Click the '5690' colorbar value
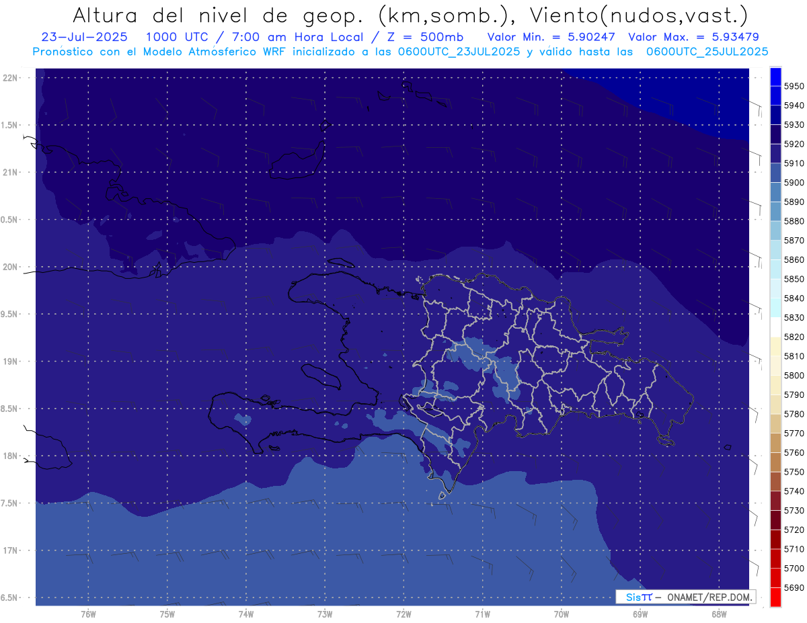 pyautogui.click(x=794, y=587)
